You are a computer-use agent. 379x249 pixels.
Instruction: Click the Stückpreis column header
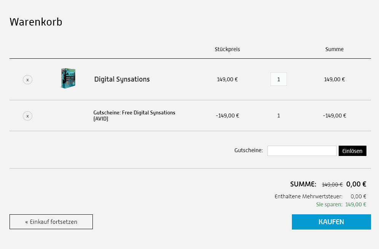227,49
